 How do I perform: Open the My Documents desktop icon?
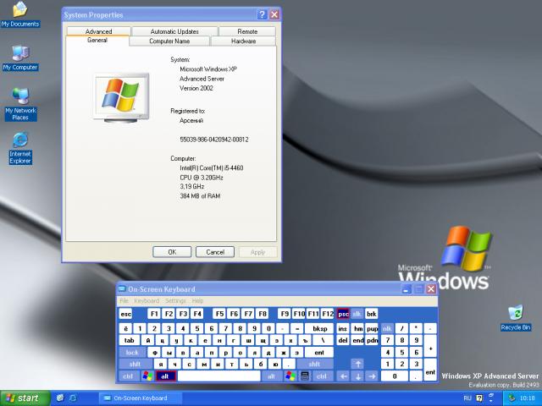20,14
